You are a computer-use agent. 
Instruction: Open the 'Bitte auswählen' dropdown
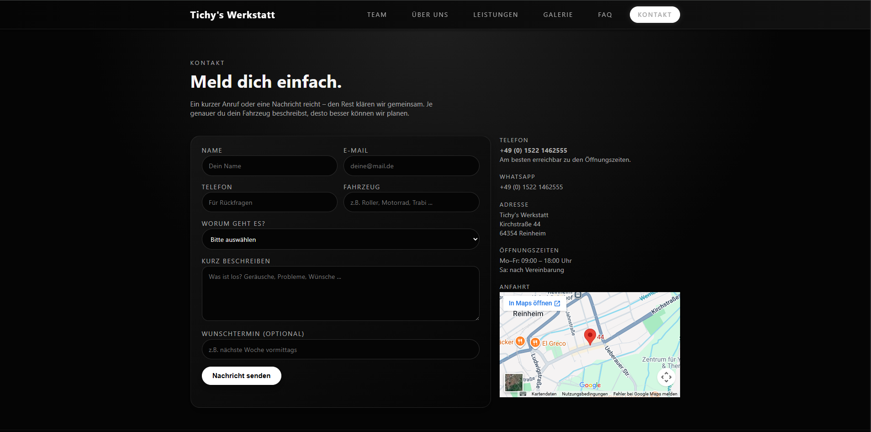[340, 240]
